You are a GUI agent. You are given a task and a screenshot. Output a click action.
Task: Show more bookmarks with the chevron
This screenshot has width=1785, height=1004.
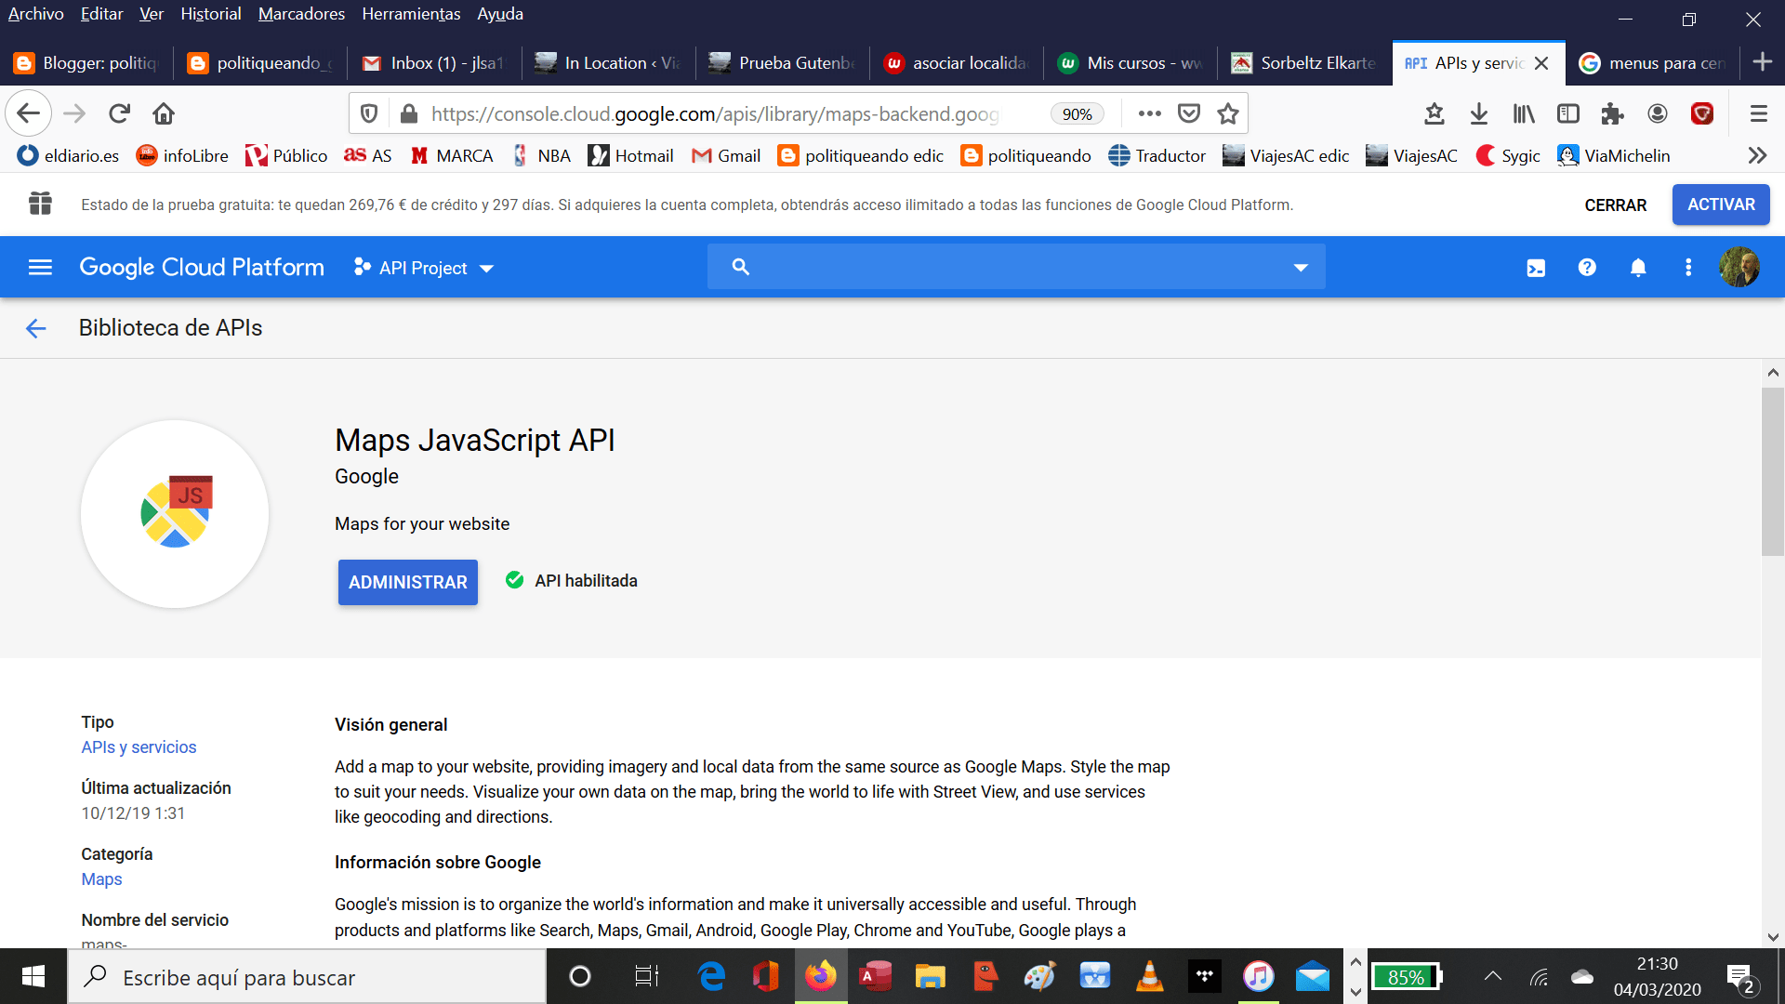coord(1757,155)
